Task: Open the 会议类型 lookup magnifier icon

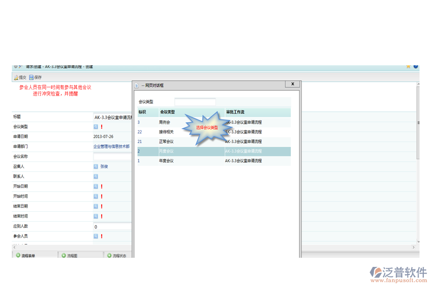Action: tap(96, 127)
